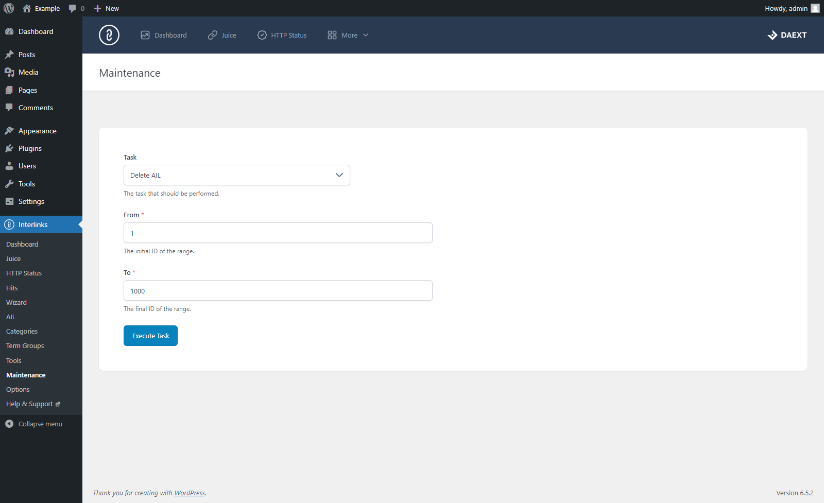Open Settings in the admin sidebar

(x=31, y=201)
